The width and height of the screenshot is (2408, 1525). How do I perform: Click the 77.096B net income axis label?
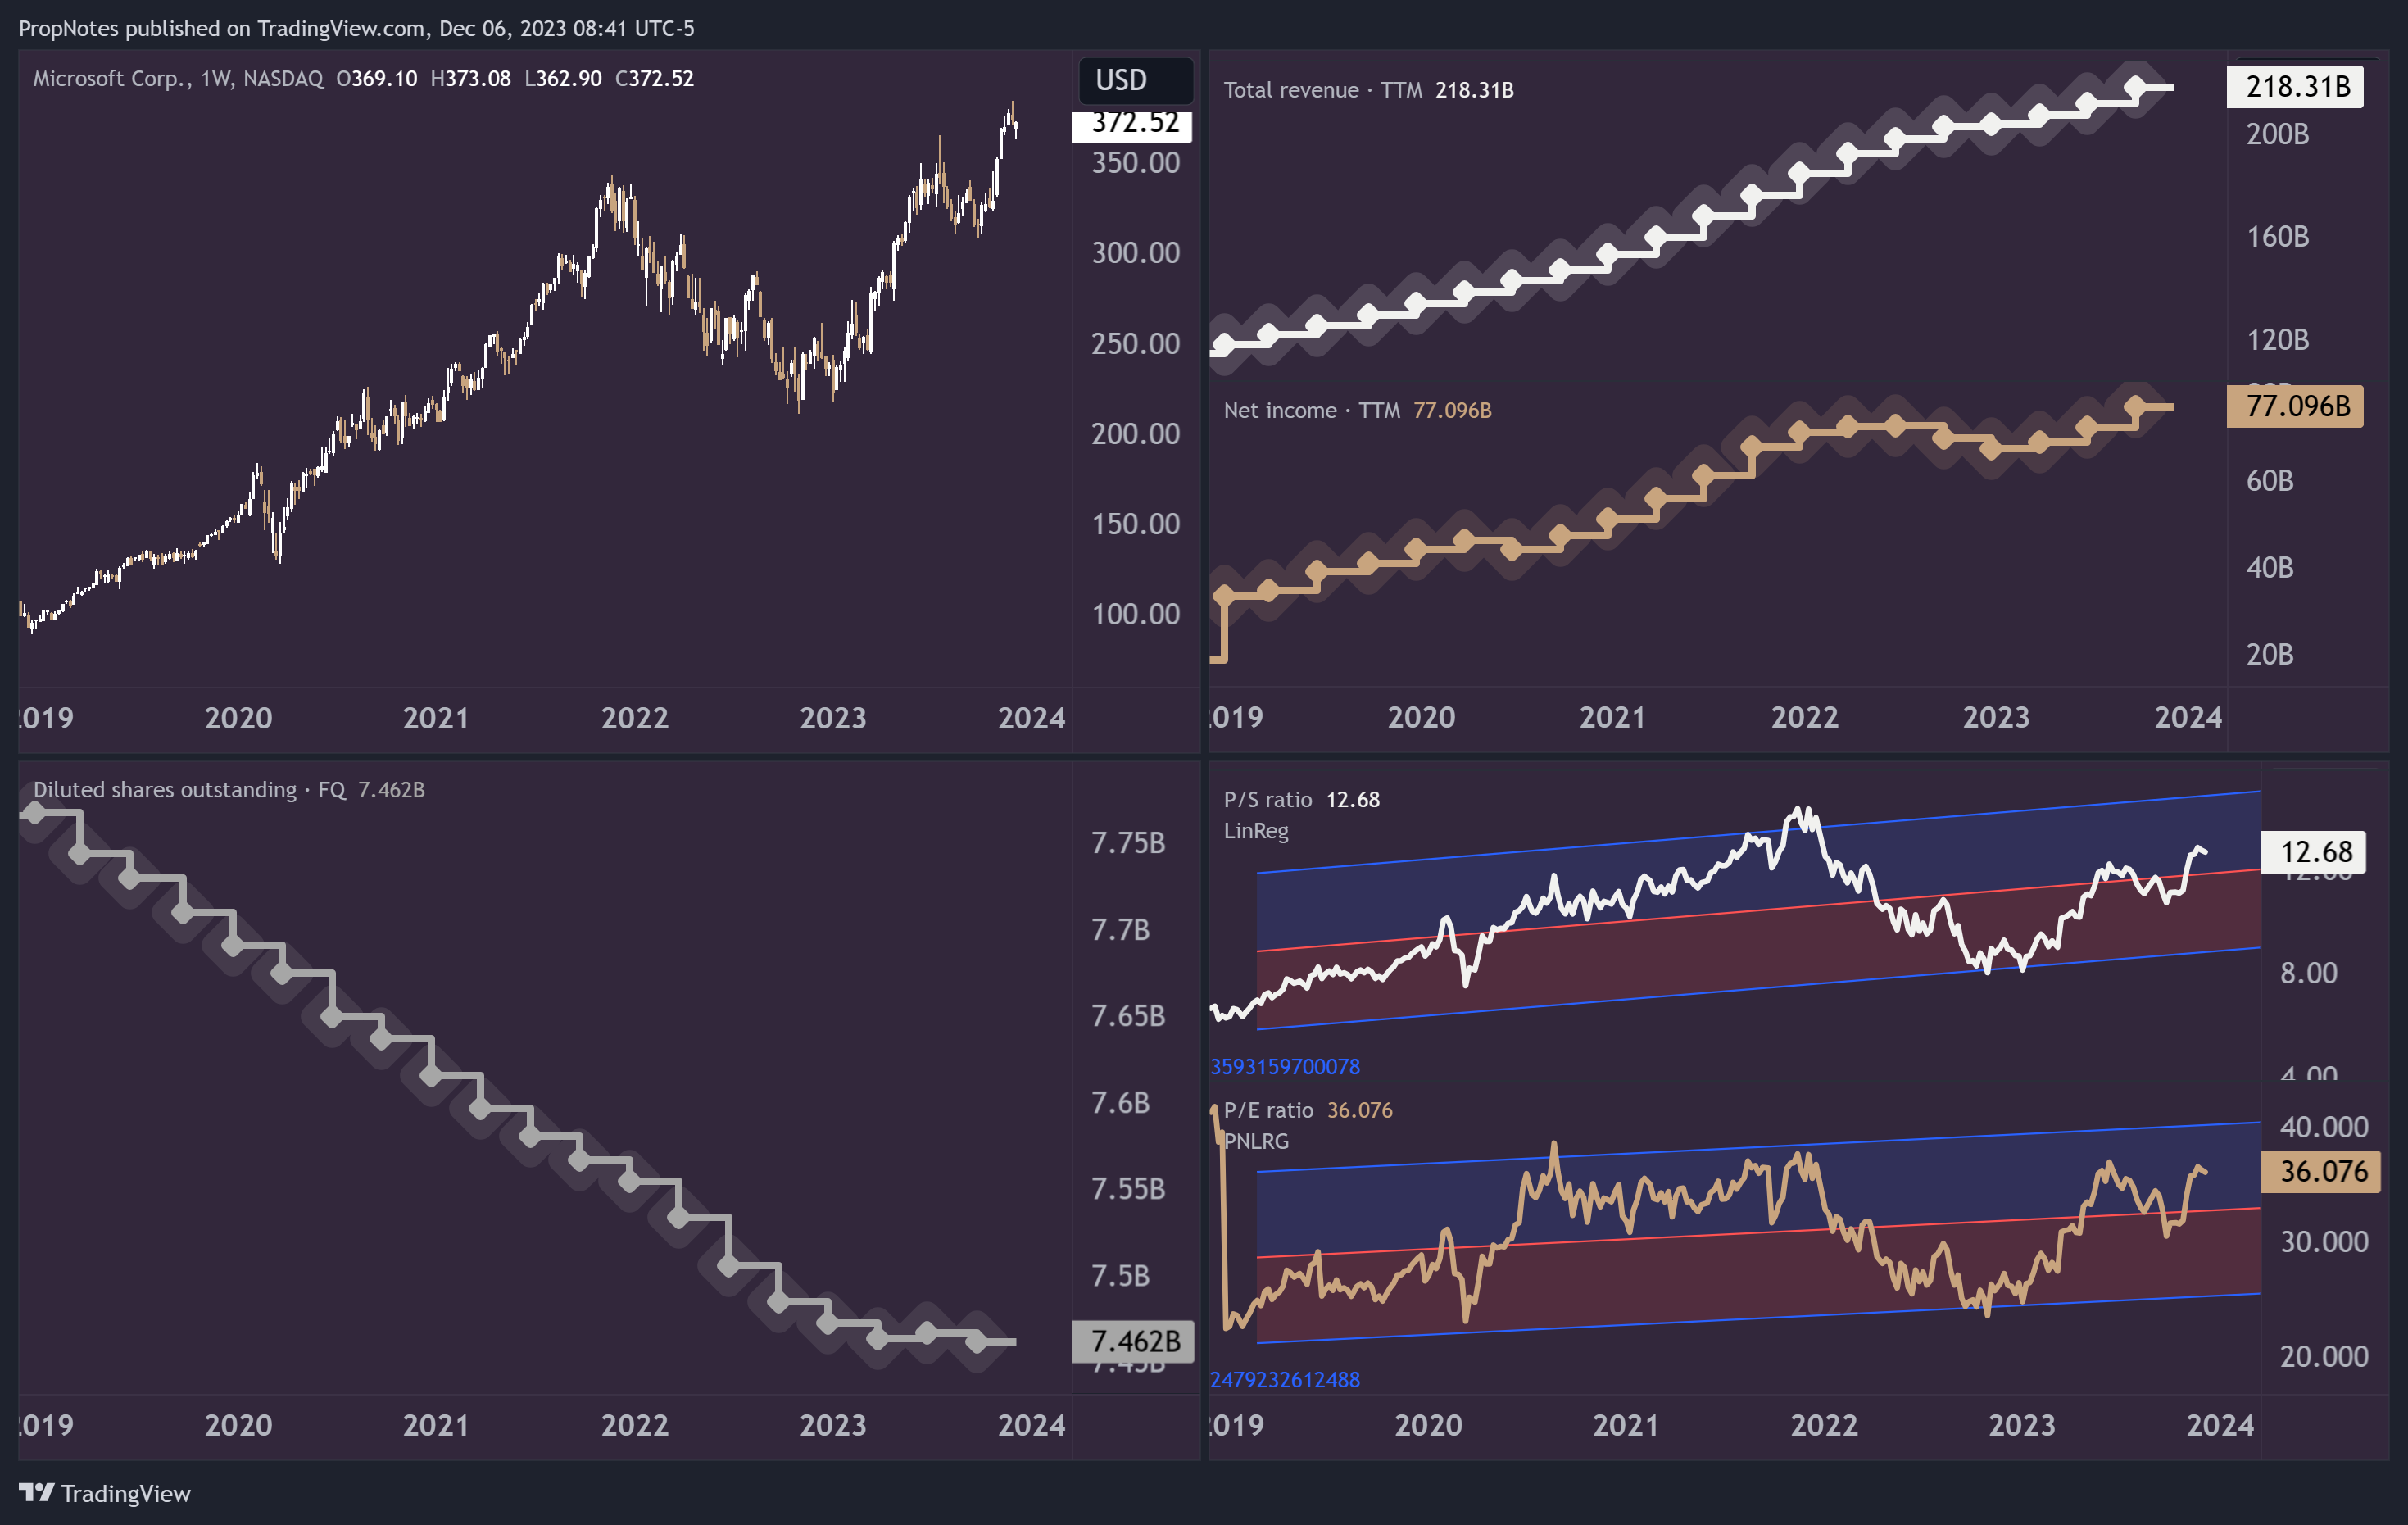point(2295,406)
